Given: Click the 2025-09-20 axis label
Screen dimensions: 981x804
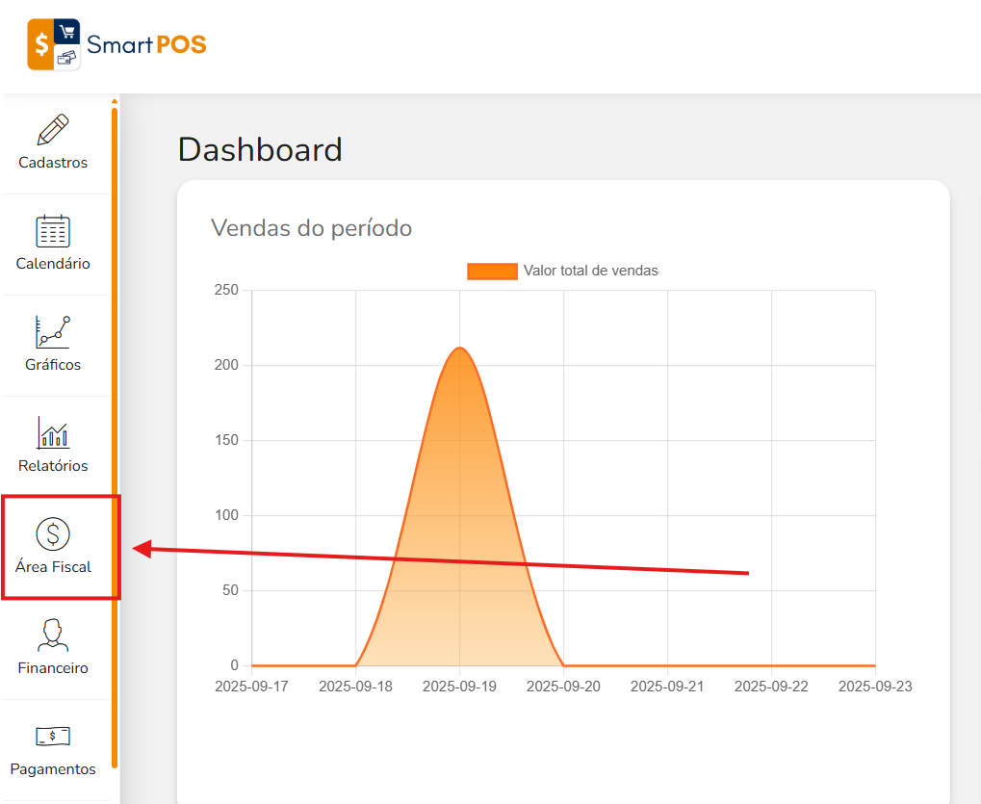Looking at the screenshot, I should pos(564,687).
